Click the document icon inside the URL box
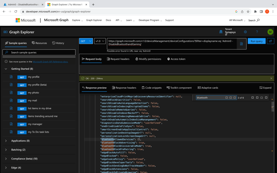The image size is (277, 173). [241, 44]
